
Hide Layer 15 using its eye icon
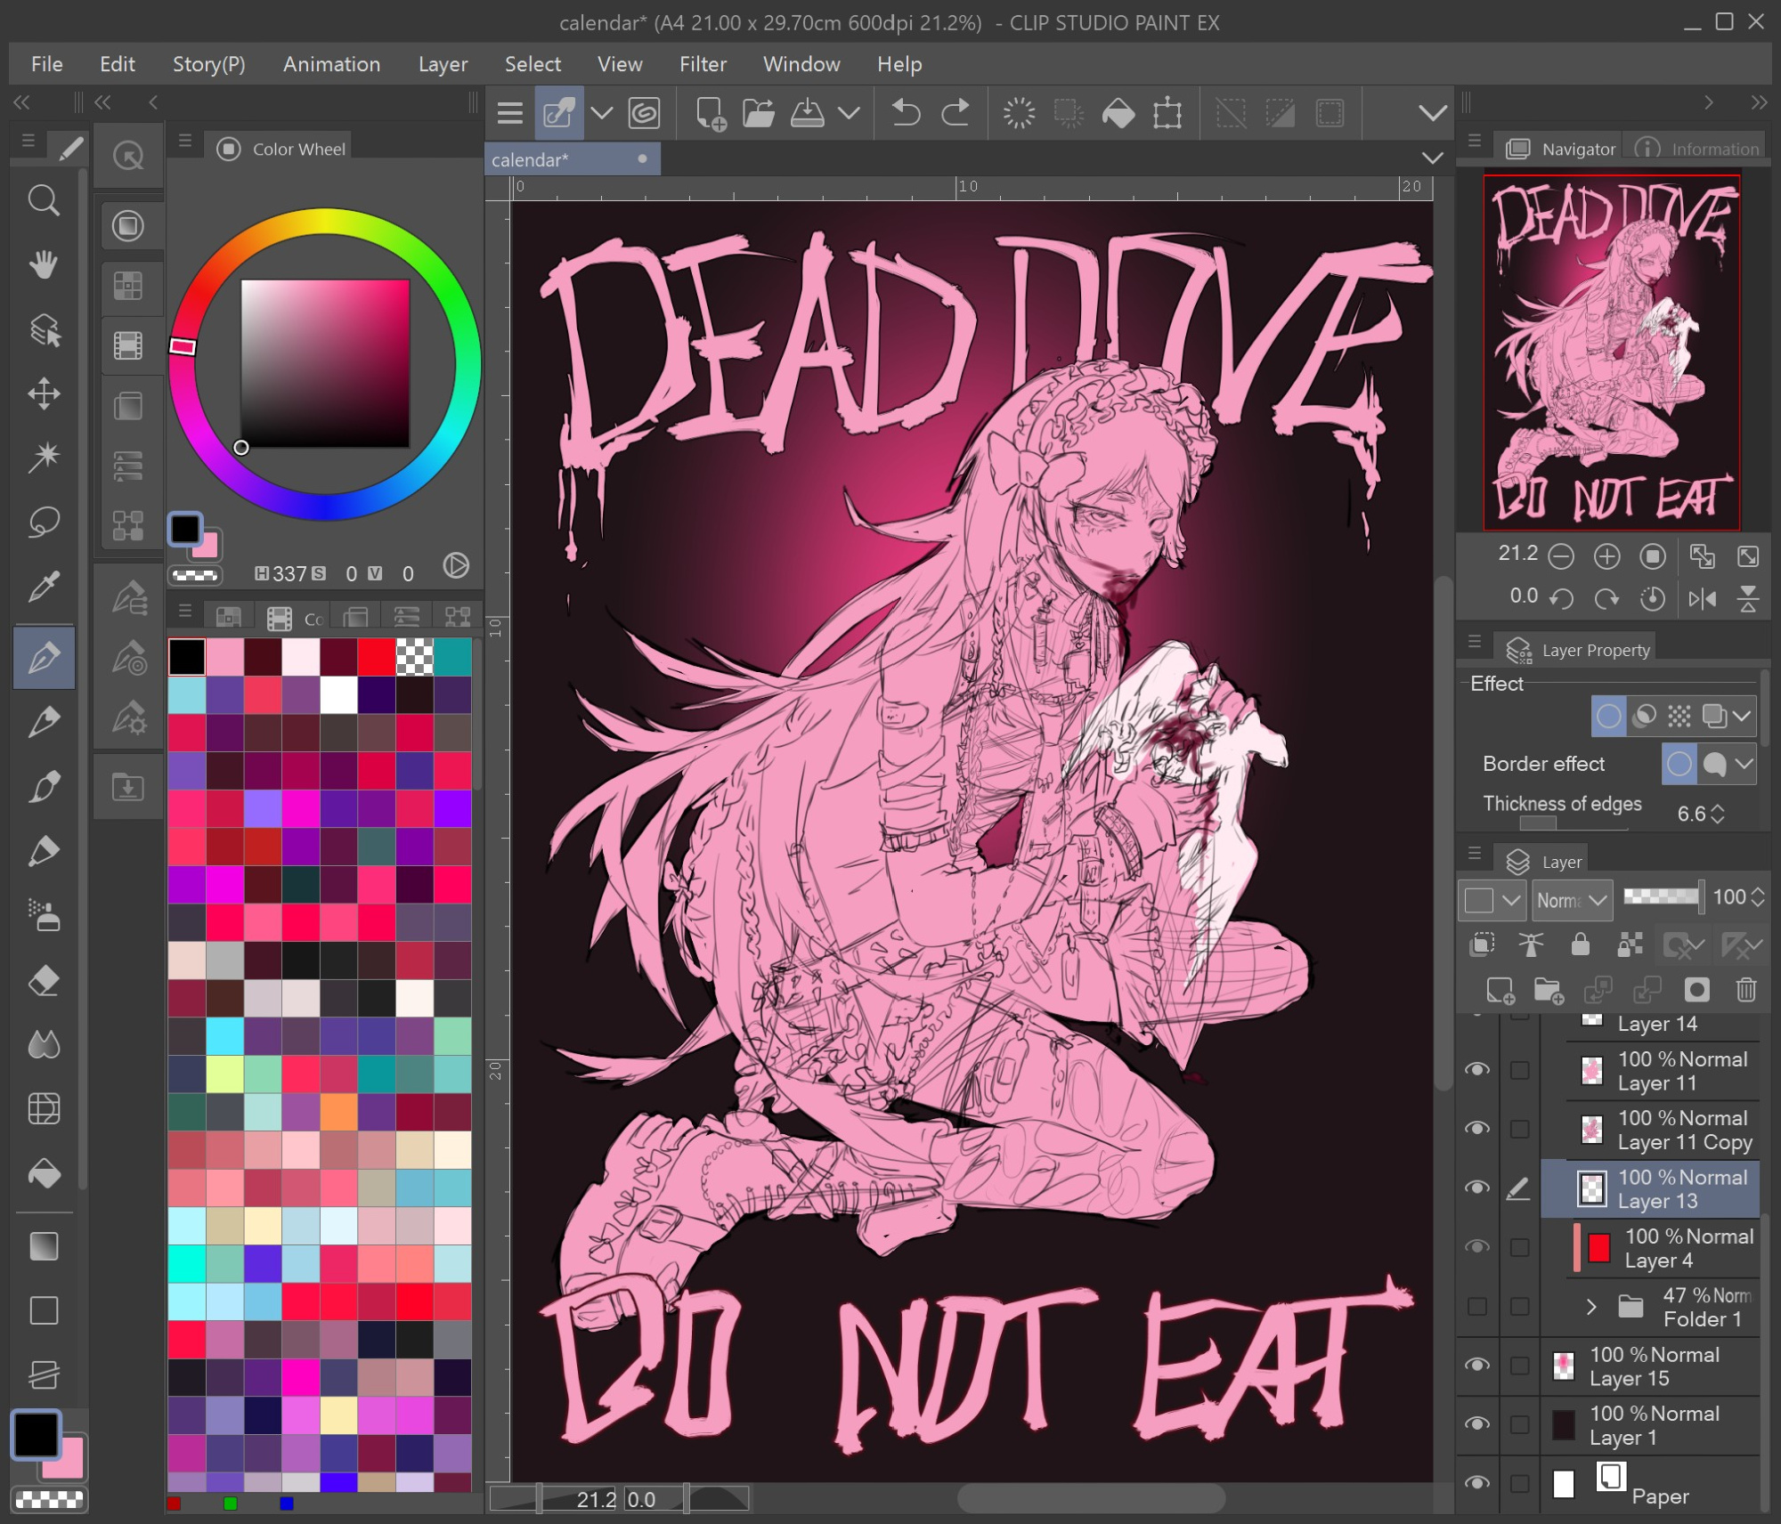1477,1365
